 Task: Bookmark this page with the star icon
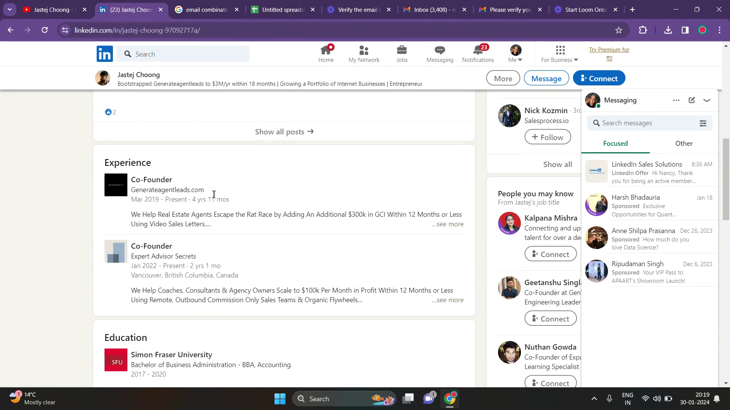619,30
